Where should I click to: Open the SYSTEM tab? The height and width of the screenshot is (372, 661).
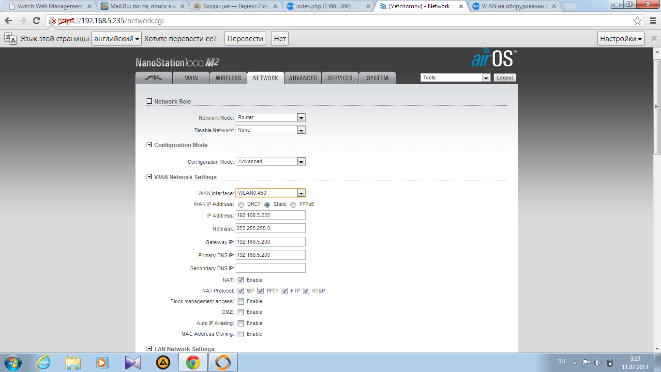[x=377, y=78]
